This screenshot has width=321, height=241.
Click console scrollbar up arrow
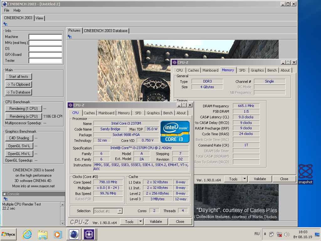[x=63, y=204]
